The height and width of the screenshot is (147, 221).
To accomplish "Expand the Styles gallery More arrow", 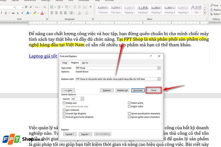I will point(205,13).
